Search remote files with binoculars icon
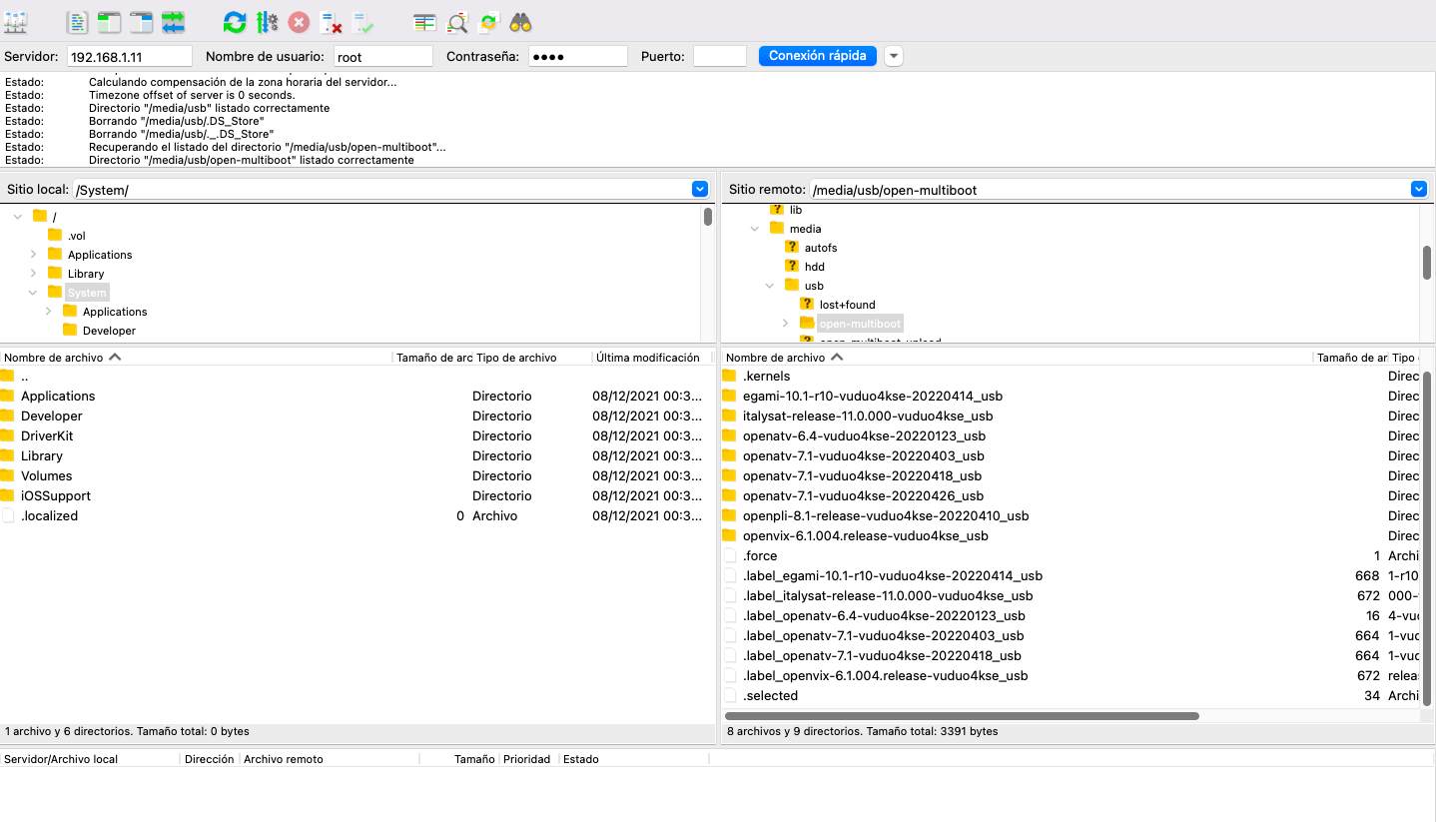Screen dimensions: 1436x822 (520, 22)
